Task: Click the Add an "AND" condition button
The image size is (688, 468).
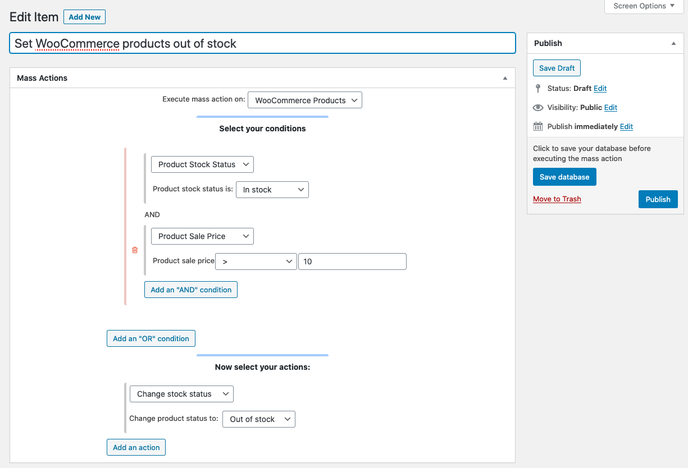Action: coord(191,290)
